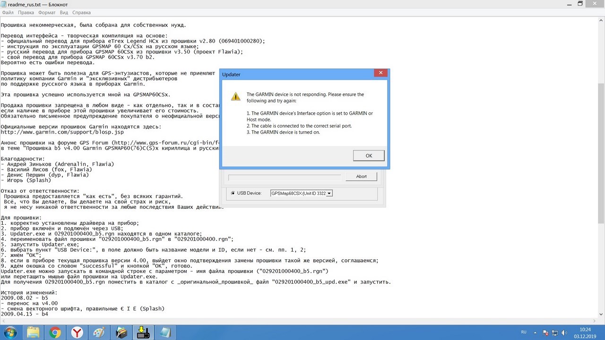Click the volume speaker tray icon
Screen dimensions: 605x340
[x=563, y=332]
